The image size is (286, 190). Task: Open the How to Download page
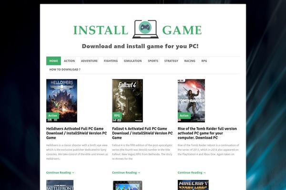point(65,69)
